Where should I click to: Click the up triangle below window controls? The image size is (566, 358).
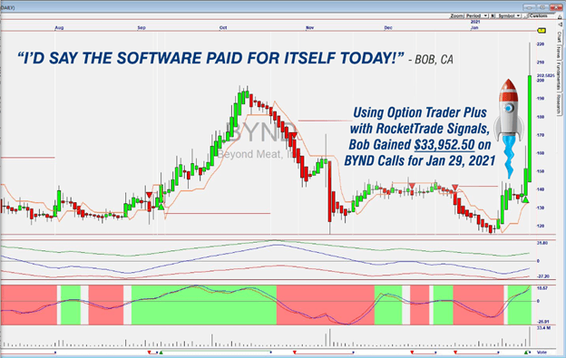click(x=560, y=16)
